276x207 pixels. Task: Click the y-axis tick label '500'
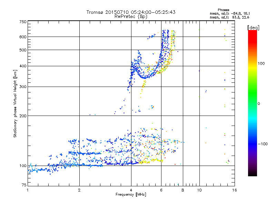[x=23, y=50]
